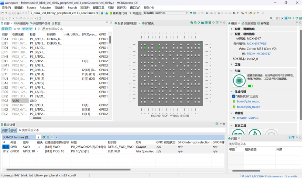Collapse the 生成代码 section

click(x=232, y=92)
